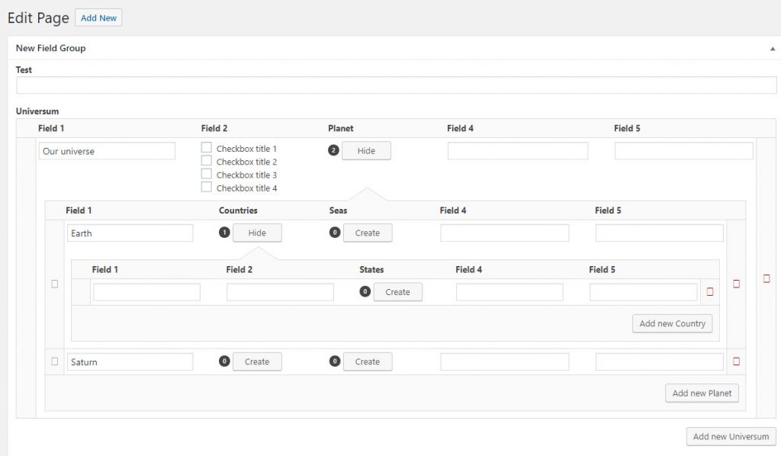Delete the Earth planet row via red icon
The height and width of the screenshot is (456, 781).
coord(736,284)
